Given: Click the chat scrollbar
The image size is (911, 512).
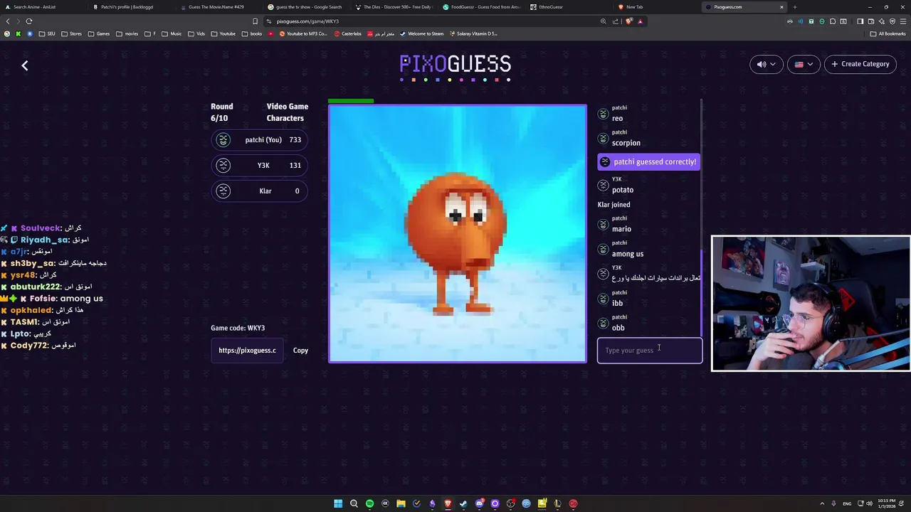Looking at the screenshot, I should pyautogui.click(x=701, y=292).
